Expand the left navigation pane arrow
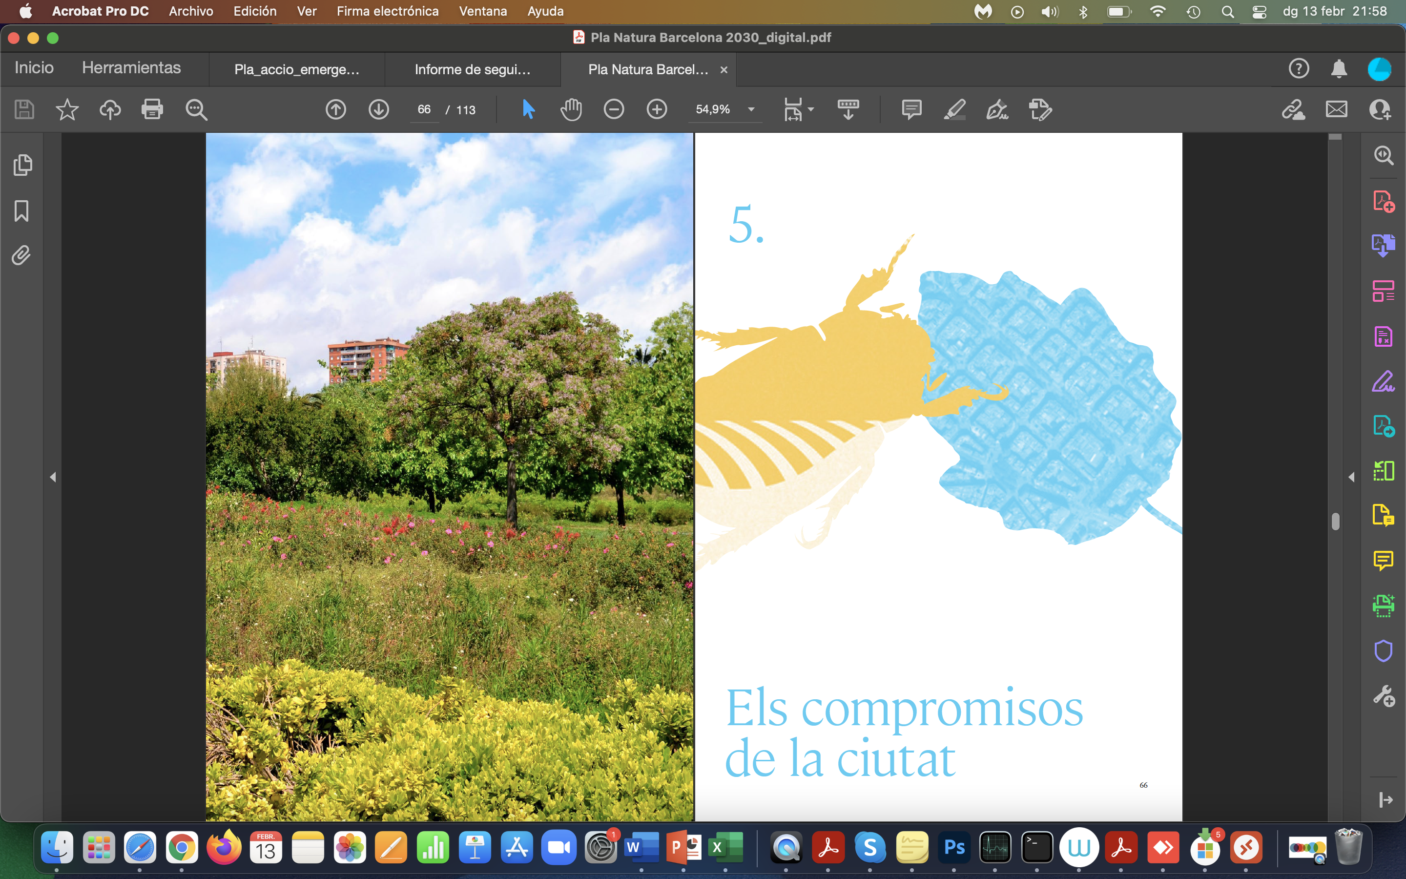Screen dimensions: 1406x879 point(53,477)
